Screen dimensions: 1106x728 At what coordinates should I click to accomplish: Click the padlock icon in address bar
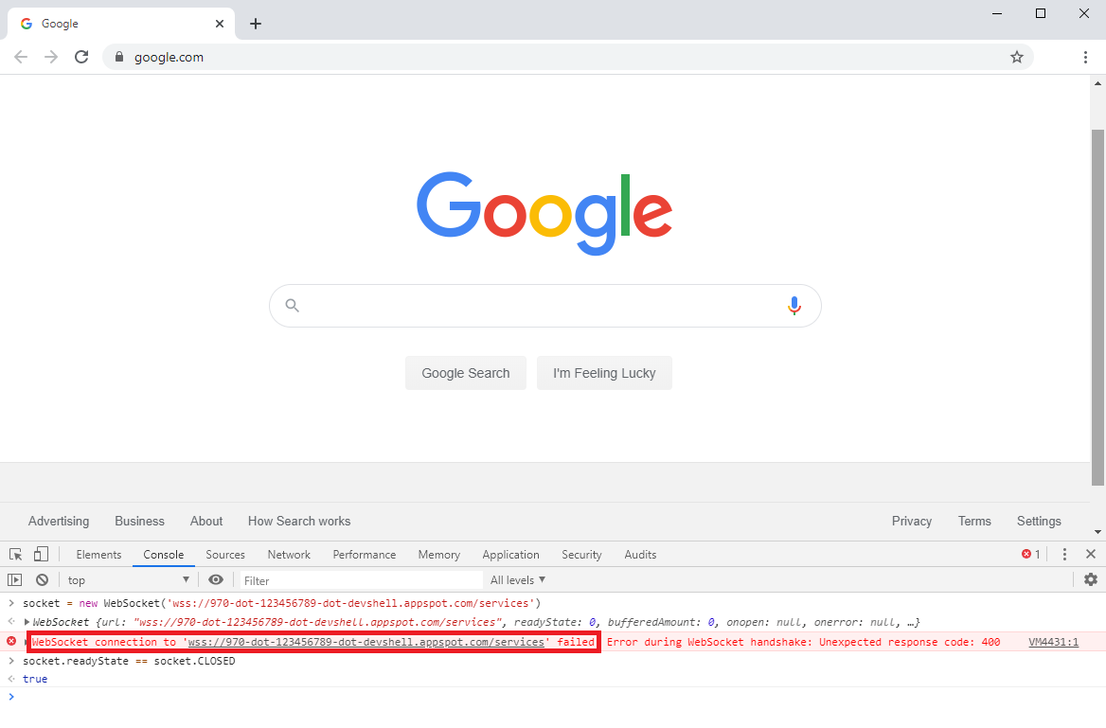(118, 57)
